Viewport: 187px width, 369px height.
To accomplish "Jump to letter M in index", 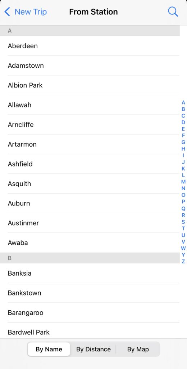I will (x=183, y=182).
